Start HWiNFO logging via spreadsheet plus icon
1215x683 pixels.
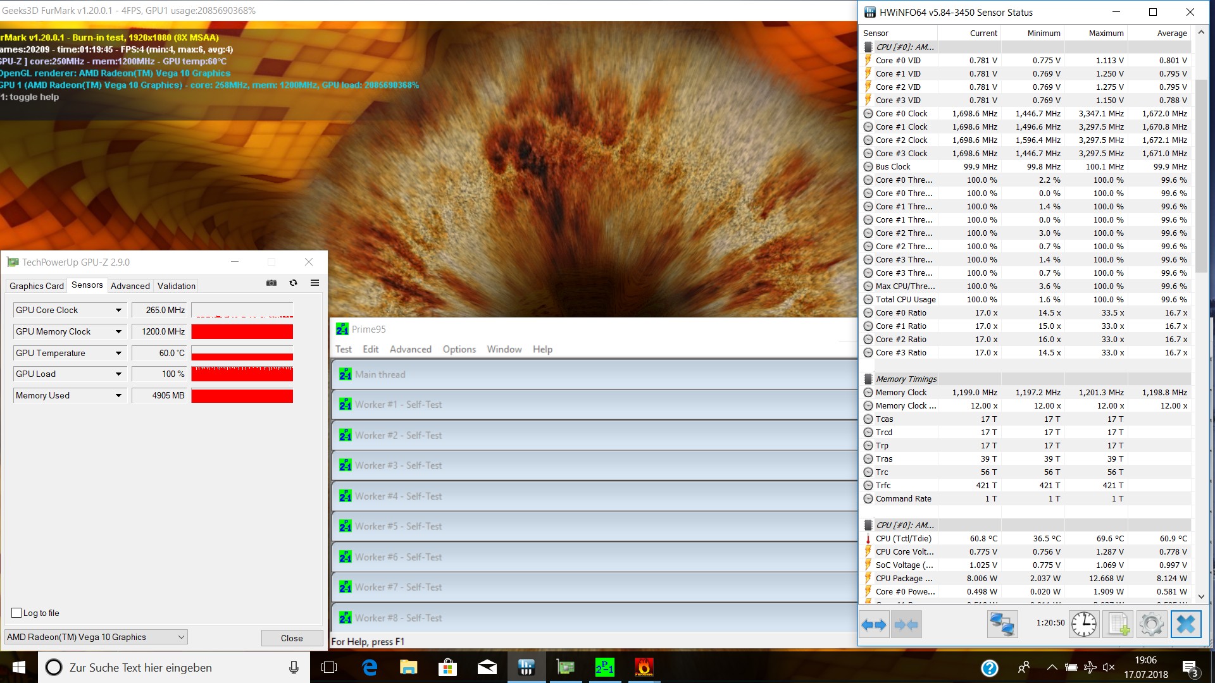(1118, 625)
